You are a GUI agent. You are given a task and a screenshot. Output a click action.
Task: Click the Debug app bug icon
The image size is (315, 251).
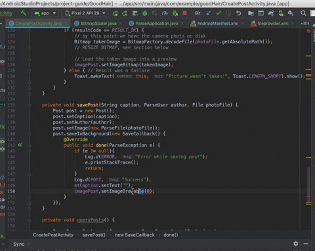pos(145,13)
